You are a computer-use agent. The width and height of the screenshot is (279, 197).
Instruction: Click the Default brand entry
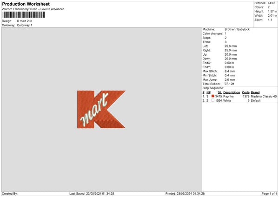click(x=256, y=101)
